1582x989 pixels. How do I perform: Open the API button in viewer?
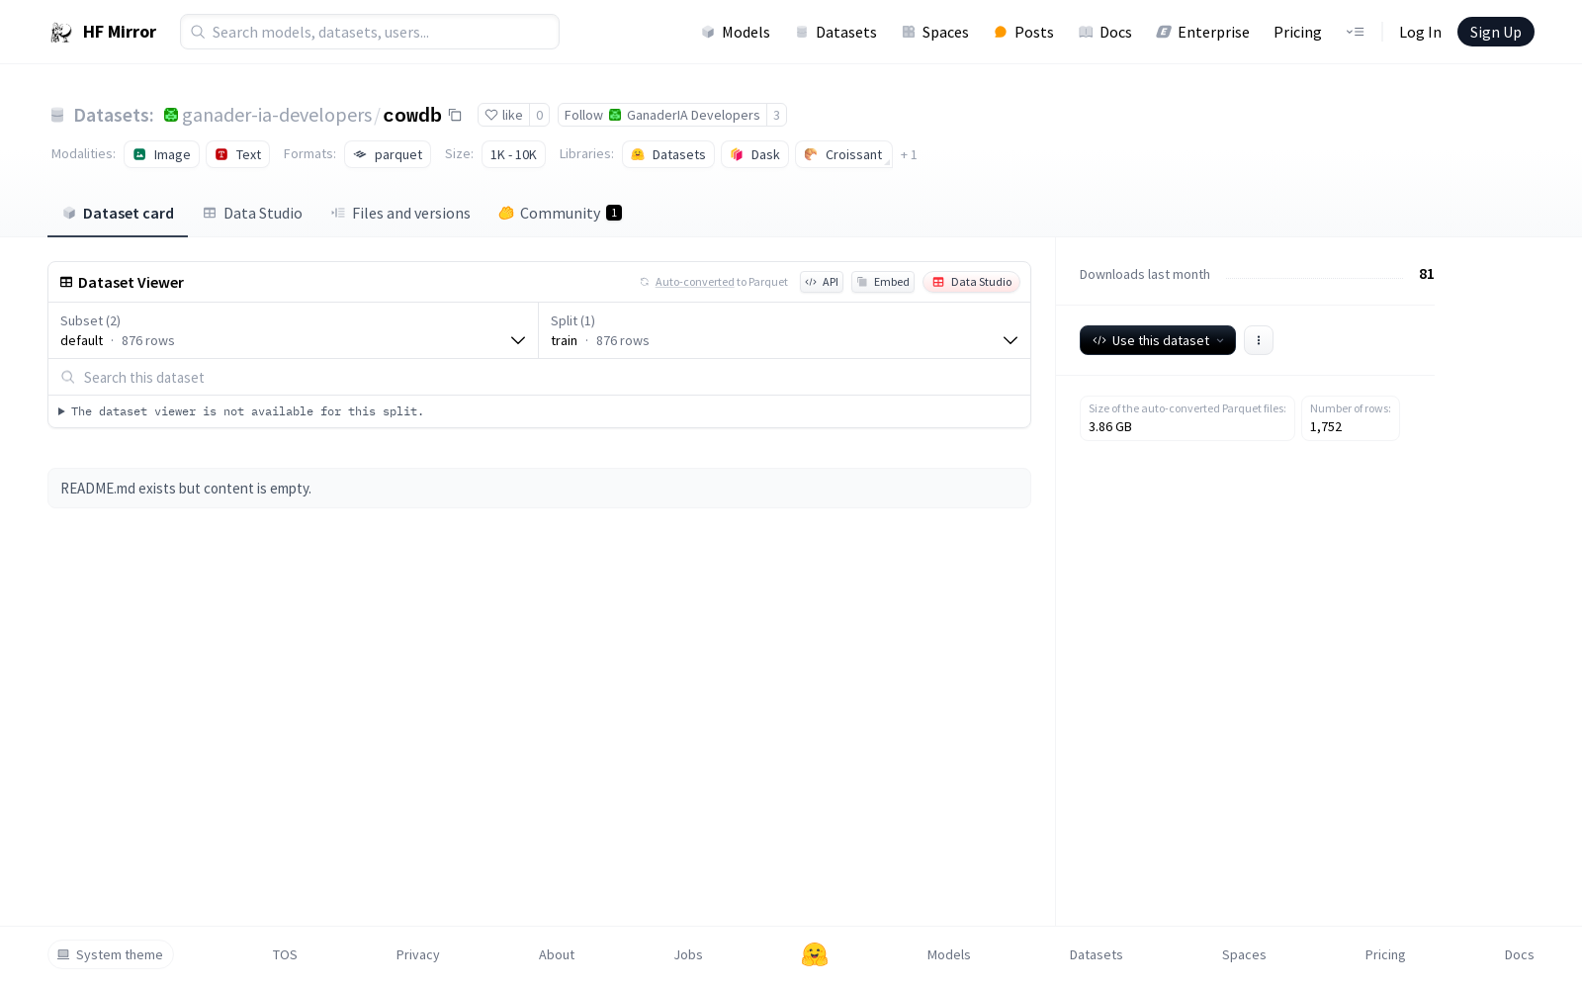click(x=822, y=282)
